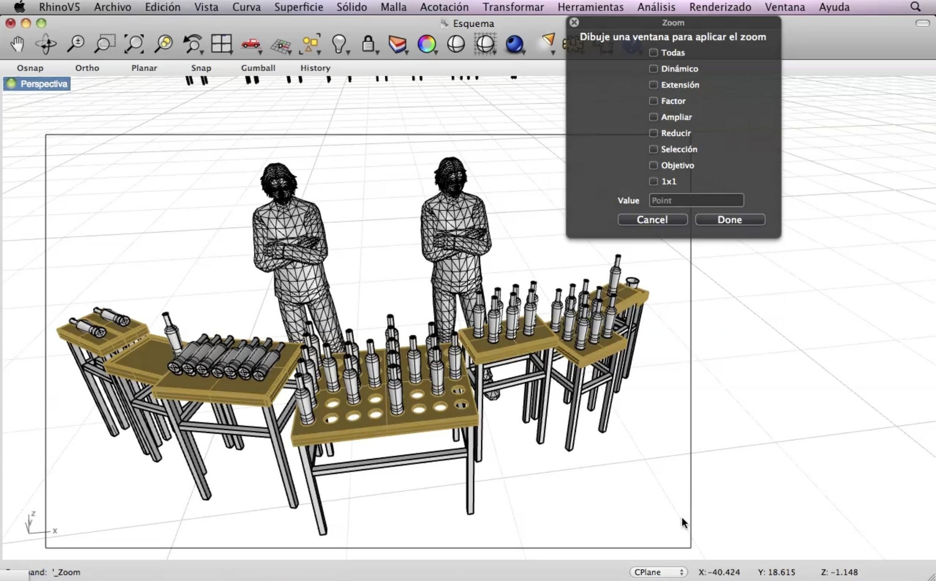Toggle Osnap mode
Screen dimensions: 936x581
pyautogui.click(x=30, y=68)
